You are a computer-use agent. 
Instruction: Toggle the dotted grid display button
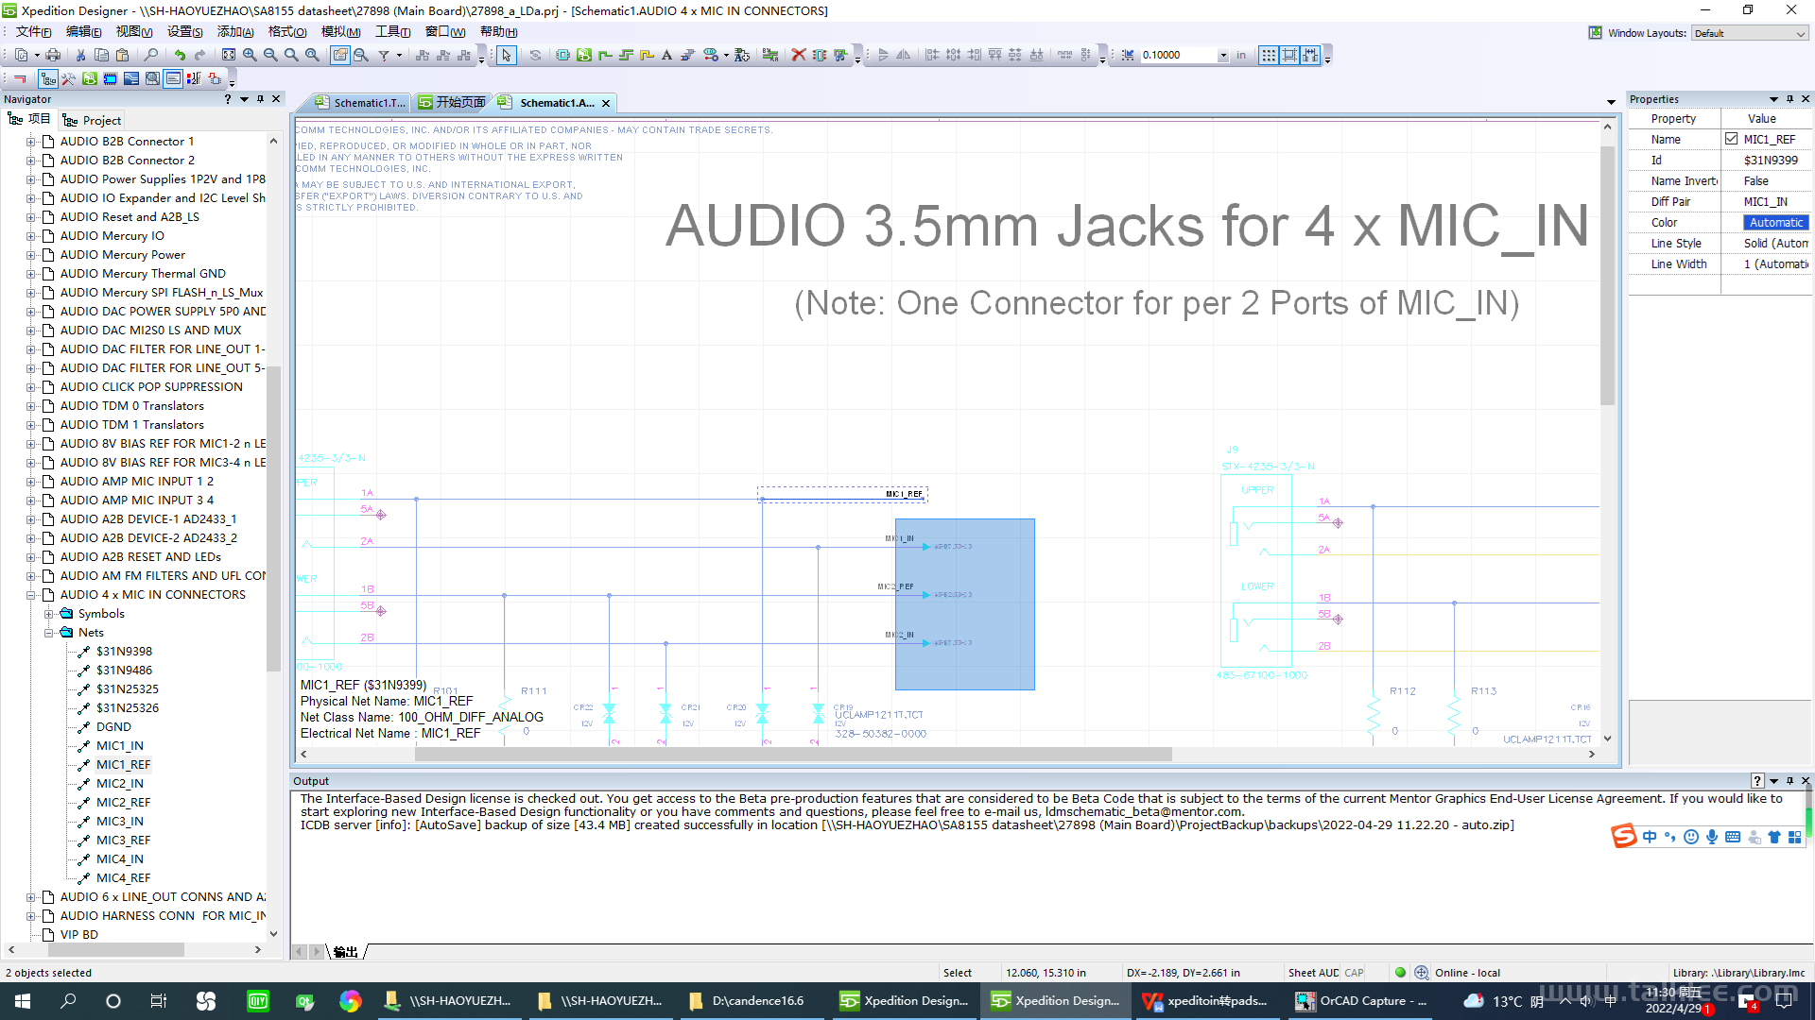(x=1269, y=55)
